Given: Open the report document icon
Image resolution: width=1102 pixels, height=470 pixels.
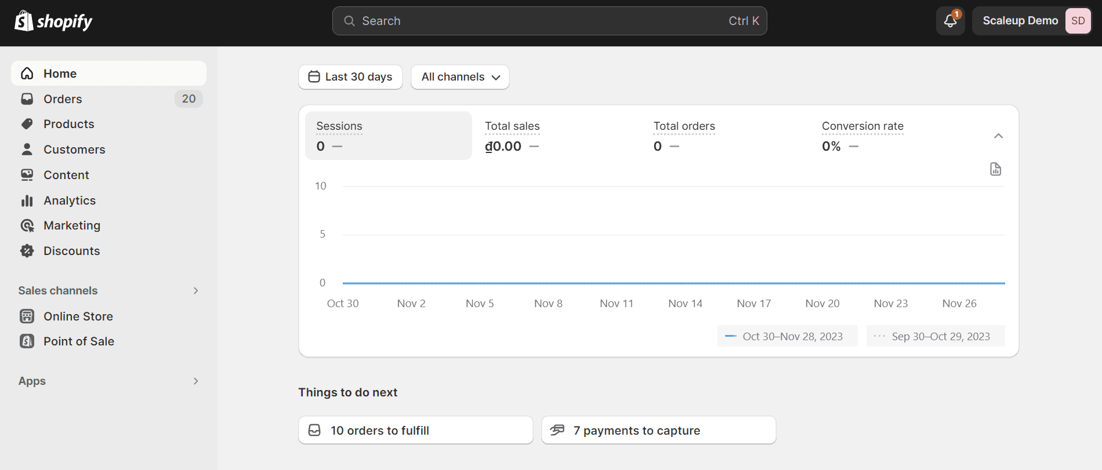Looking at the screenshot, I should tap(995, 169).
